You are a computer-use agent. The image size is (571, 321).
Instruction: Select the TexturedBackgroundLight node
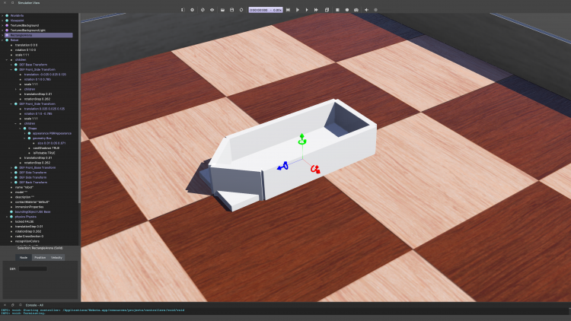[27, 30]
